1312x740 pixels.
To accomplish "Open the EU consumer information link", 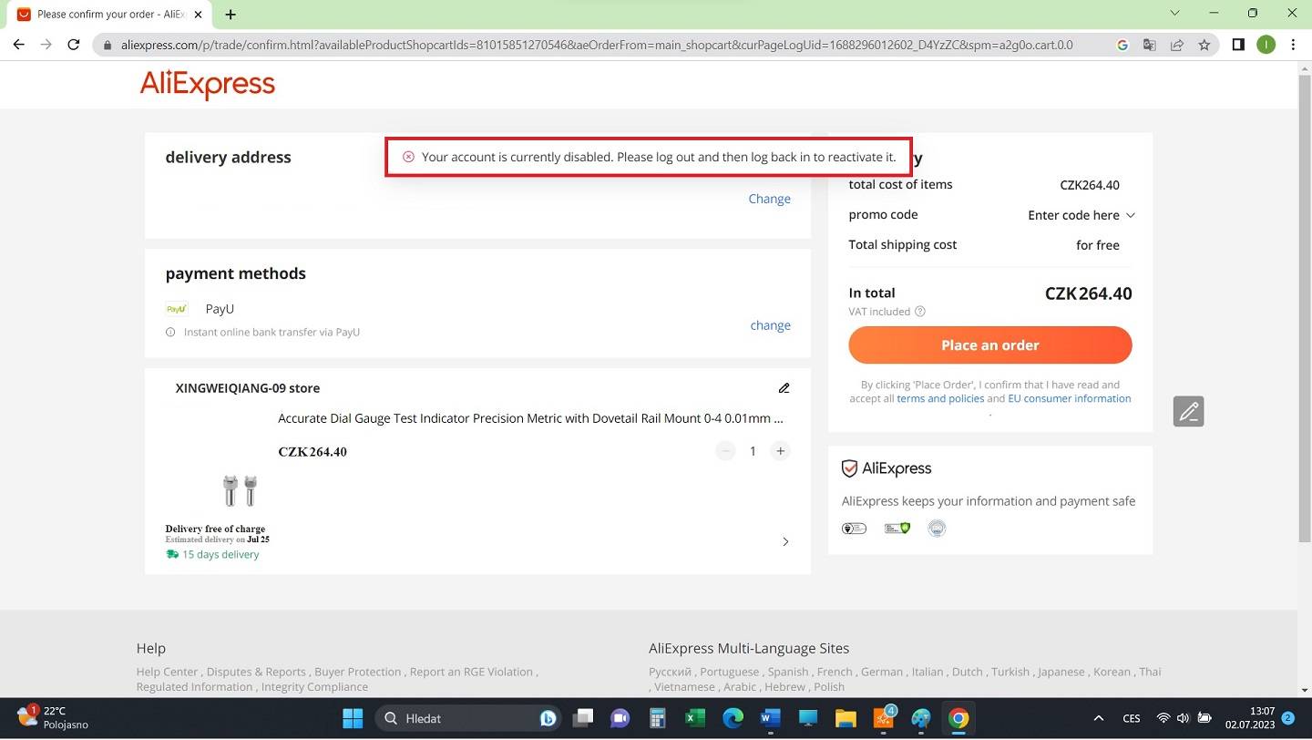I will point(1070,398).
